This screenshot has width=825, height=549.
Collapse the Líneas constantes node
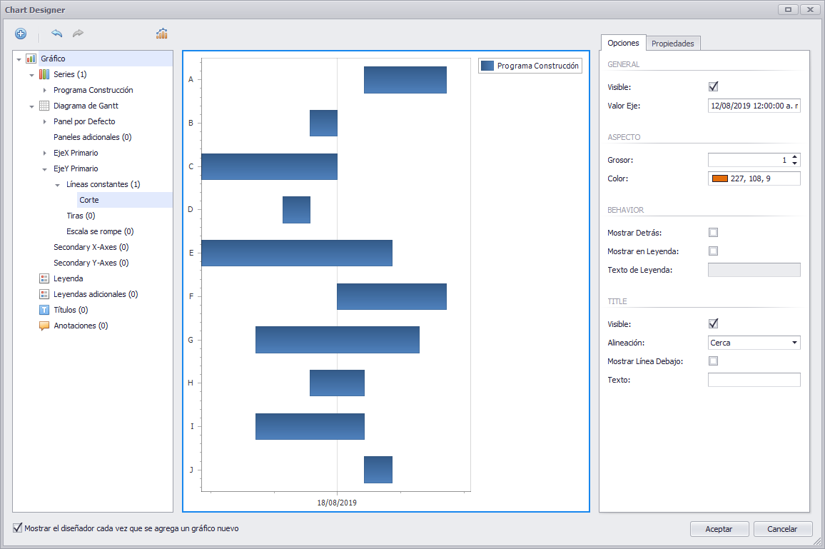point(59,184)
